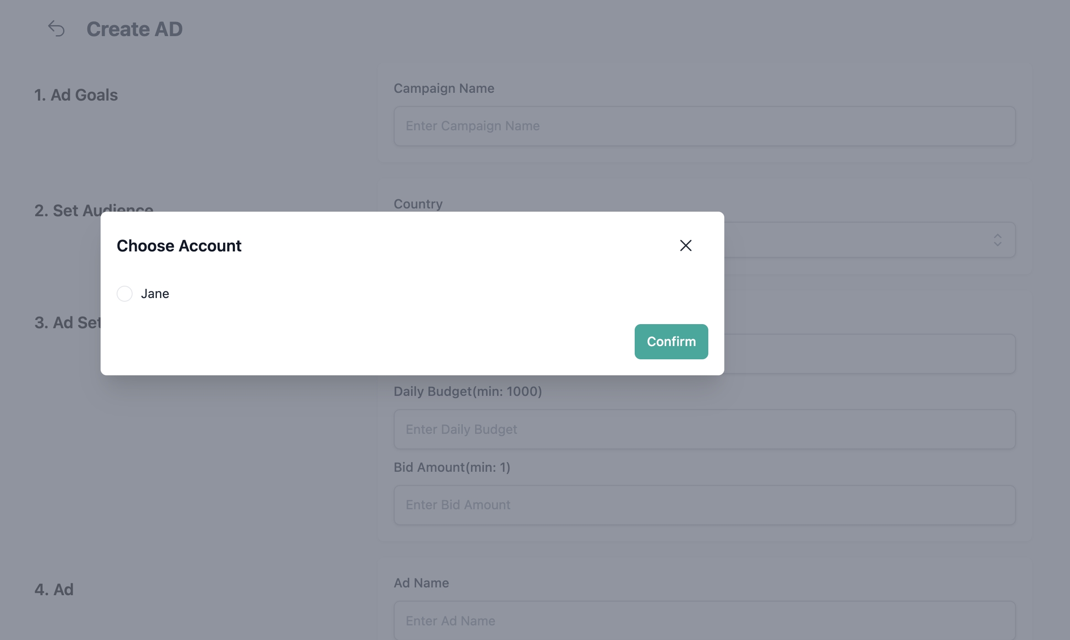The image size is (1070, 640).
Task: Select the Jane account radio button
Action: coord(124,293)
